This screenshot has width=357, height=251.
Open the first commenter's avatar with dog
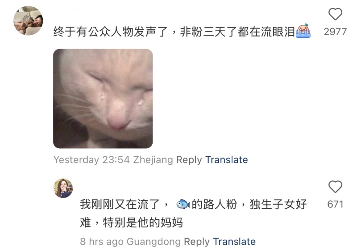point(28,20)
